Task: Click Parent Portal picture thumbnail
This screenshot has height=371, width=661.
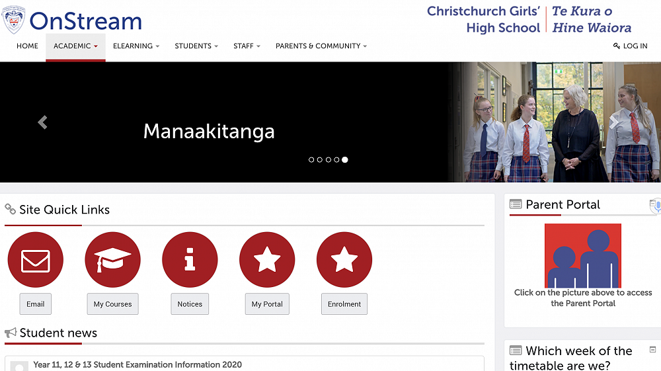Action: coord(582,255)
